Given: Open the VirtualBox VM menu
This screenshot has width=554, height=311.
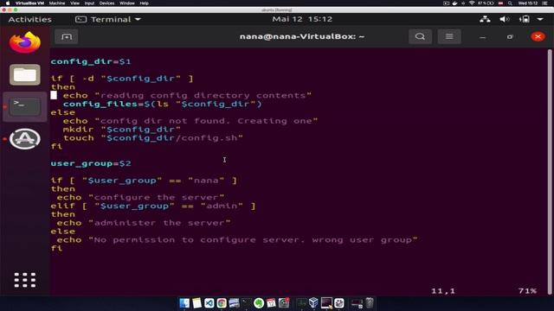Looking at the screenshot, I should click(x=29, y=3).
